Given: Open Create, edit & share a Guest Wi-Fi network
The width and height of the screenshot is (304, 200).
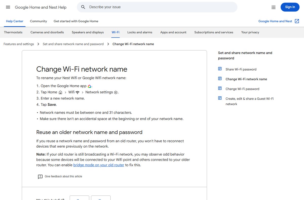Looking at the screenshot, I should (x=250, y=101).
